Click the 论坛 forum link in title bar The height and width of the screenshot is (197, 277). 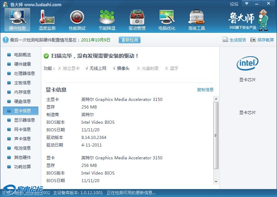234,4
